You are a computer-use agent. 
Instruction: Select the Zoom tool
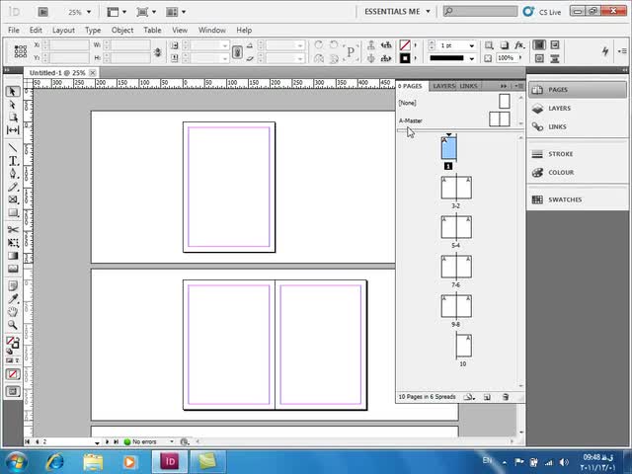13,325
